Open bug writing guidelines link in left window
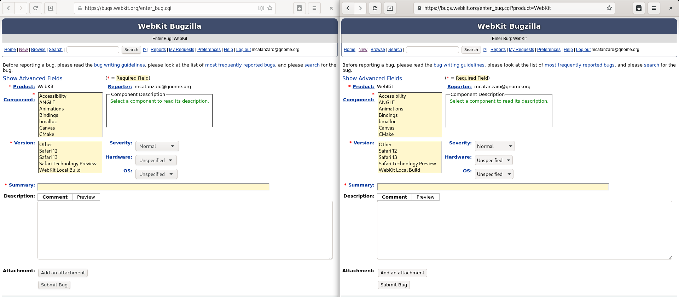 pos(120,65)
